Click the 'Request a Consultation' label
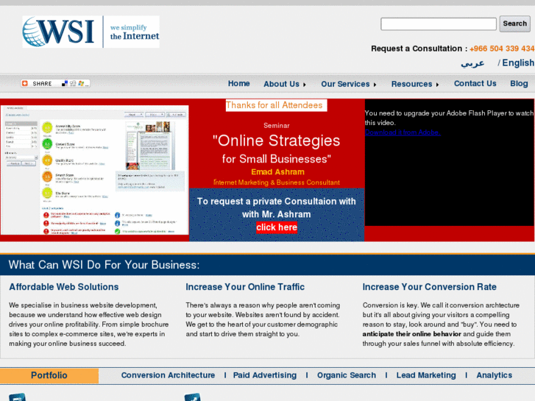 coord(419,49)
